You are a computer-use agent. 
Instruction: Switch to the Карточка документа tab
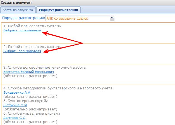point(18,10)
